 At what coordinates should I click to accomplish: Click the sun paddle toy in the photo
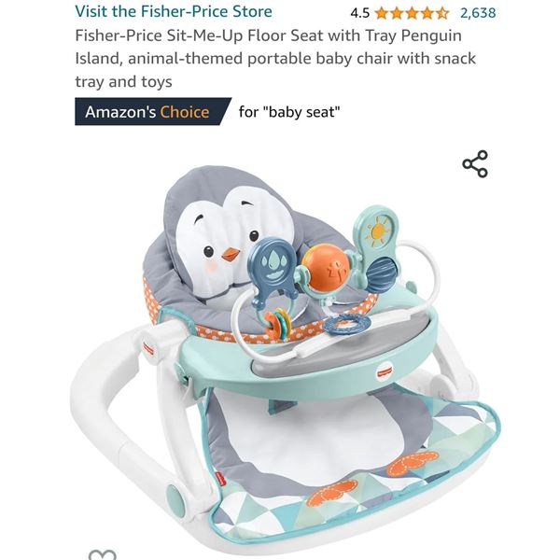(375, 231)
